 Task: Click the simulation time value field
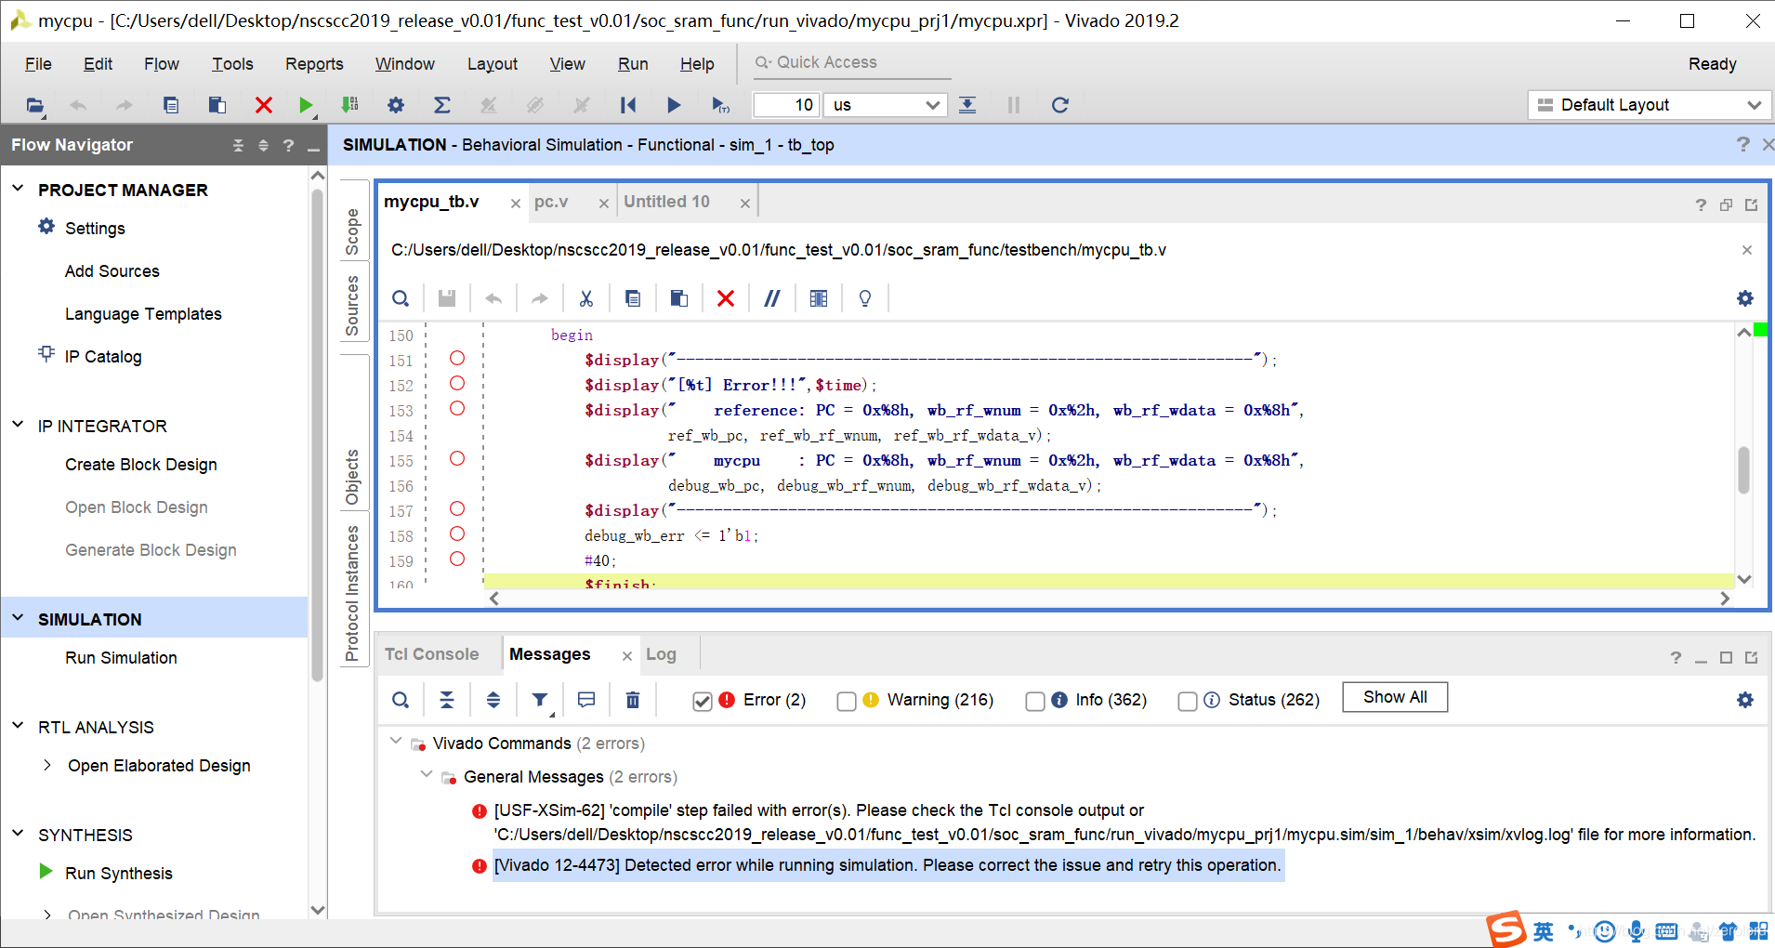click(x=786, y=105)
